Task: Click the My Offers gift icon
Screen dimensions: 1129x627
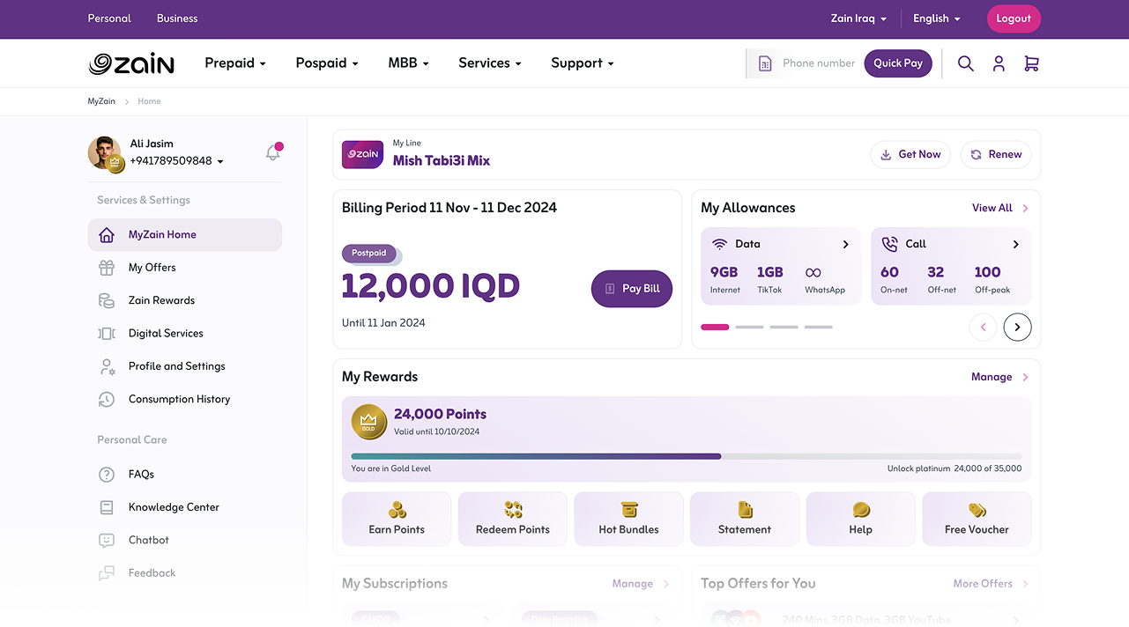Action: point(107,268)
